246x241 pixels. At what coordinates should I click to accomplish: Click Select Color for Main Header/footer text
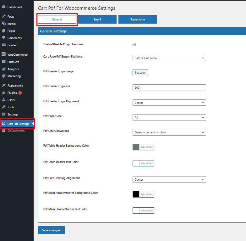point(146,210)
